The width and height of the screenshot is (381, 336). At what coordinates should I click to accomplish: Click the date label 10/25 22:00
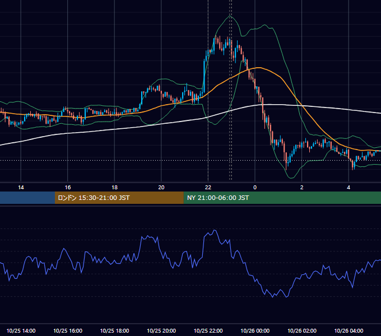208,330
